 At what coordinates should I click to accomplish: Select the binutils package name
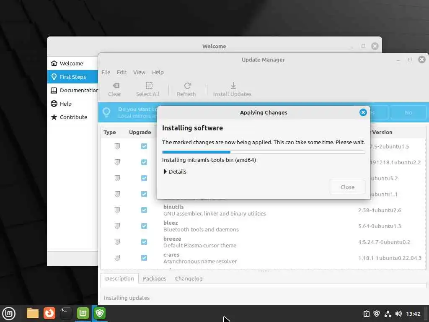tap(173, 207)
